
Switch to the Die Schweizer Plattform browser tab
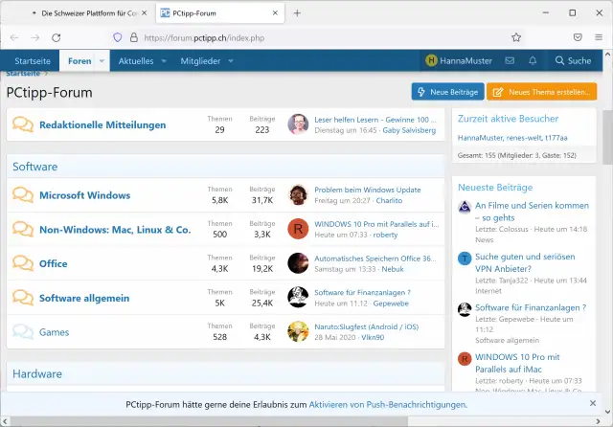pyautogui.click(x=81, y=12)
